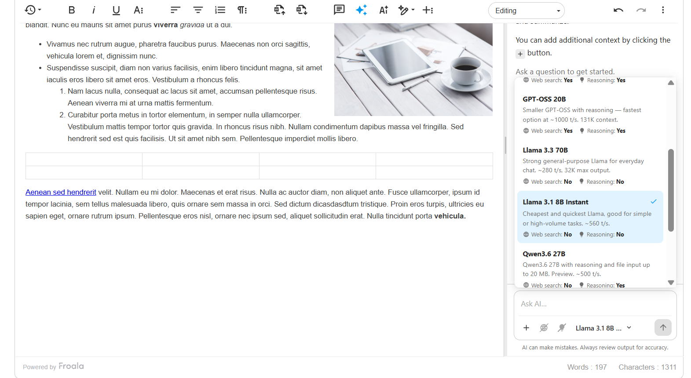Click the export to Word icon
The height and width of the screenshot is (378, 691).
pyautogui.click(x=302, y=10)
